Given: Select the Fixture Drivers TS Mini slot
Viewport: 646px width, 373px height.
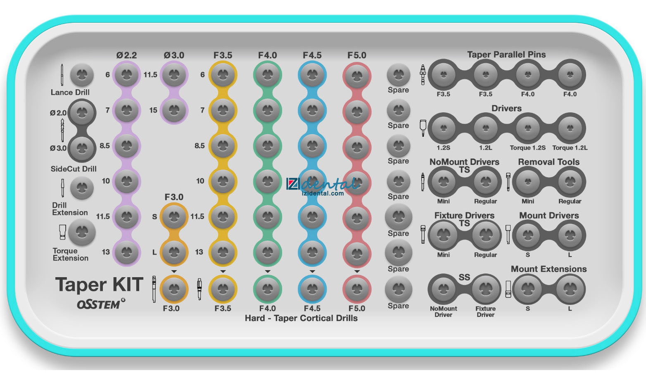Looking at the screenshot, I should [x=443, y=235].
